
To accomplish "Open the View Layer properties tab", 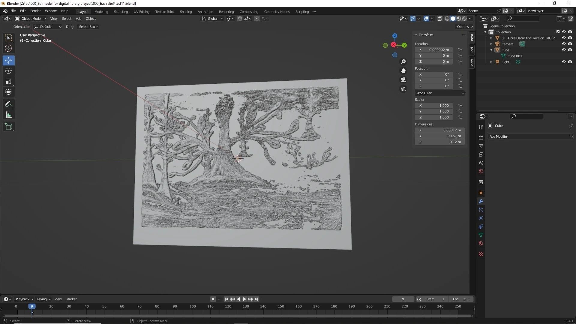I will (x=481, y=154).
